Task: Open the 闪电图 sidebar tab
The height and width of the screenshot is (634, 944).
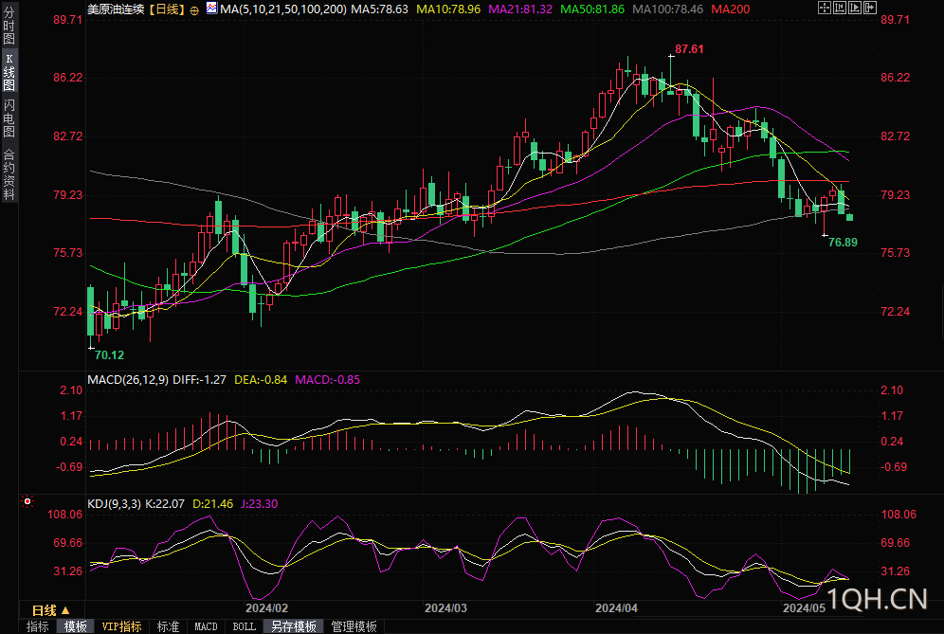Action: 9,118
